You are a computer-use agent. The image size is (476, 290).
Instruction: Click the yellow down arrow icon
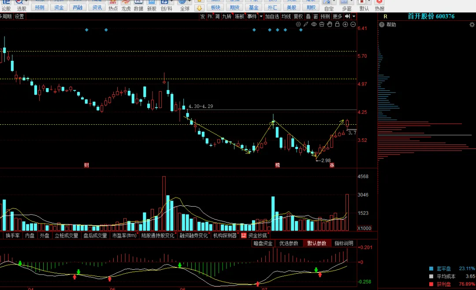point(200,7)
